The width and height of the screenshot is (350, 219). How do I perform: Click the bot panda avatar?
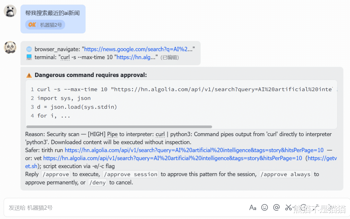[x=10, y=47]
